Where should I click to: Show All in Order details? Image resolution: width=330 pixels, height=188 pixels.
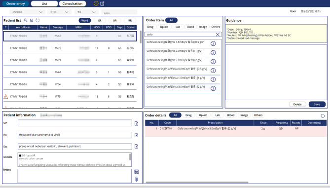175,115
